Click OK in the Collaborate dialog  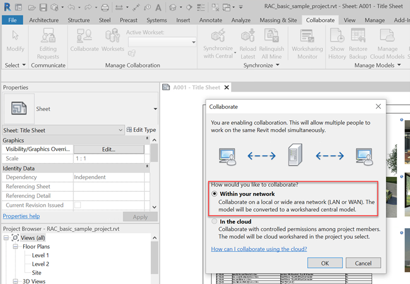click(325, 263)
